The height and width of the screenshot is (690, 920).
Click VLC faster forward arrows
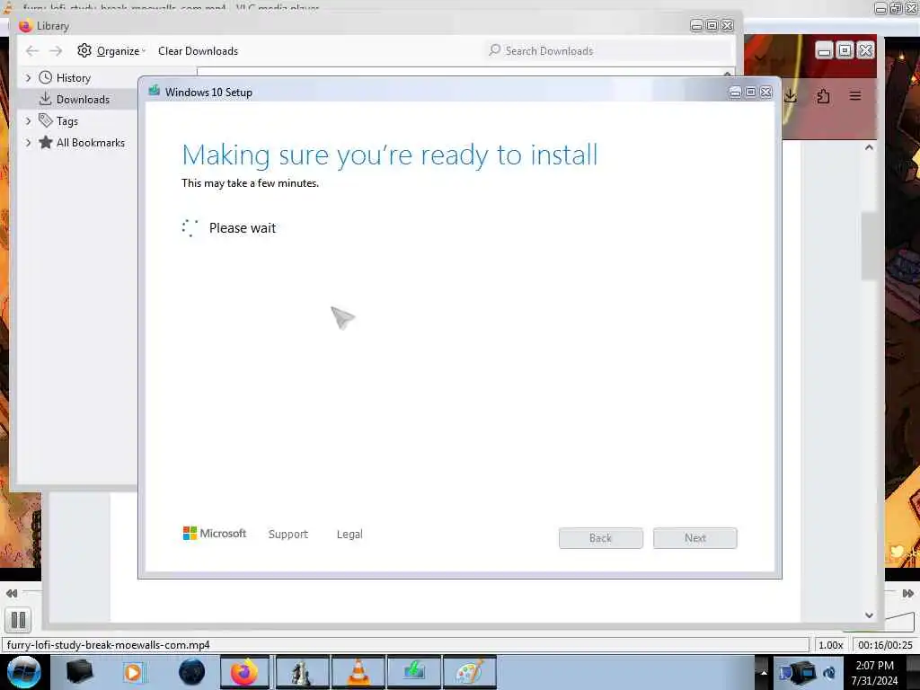point(907,593)
